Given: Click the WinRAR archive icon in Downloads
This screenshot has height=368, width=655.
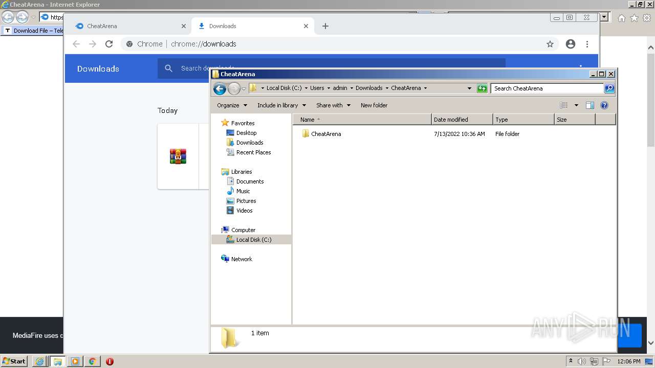Looking at the screenshot, I should (178, 156).
